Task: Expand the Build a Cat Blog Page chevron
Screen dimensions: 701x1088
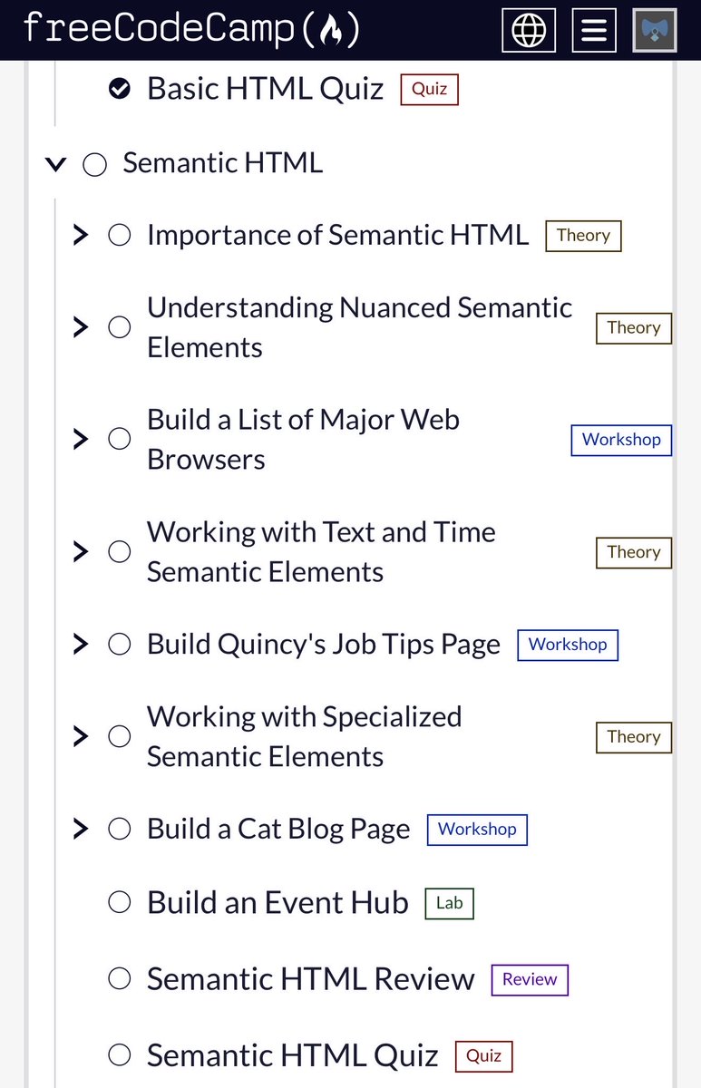Action: [81, 829]
